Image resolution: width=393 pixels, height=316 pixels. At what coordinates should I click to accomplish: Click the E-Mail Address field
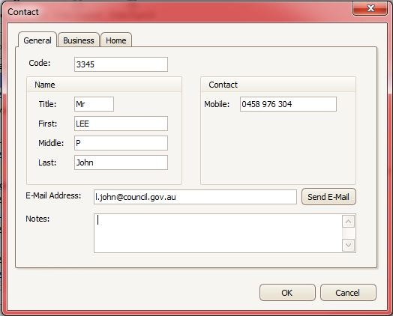pyautogui.click(x=195, y=197)
